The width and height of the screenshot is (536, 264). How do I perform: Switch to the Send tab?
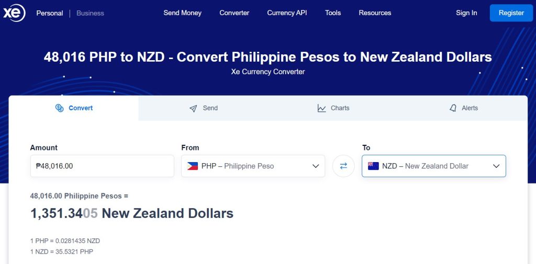[204, 108]
